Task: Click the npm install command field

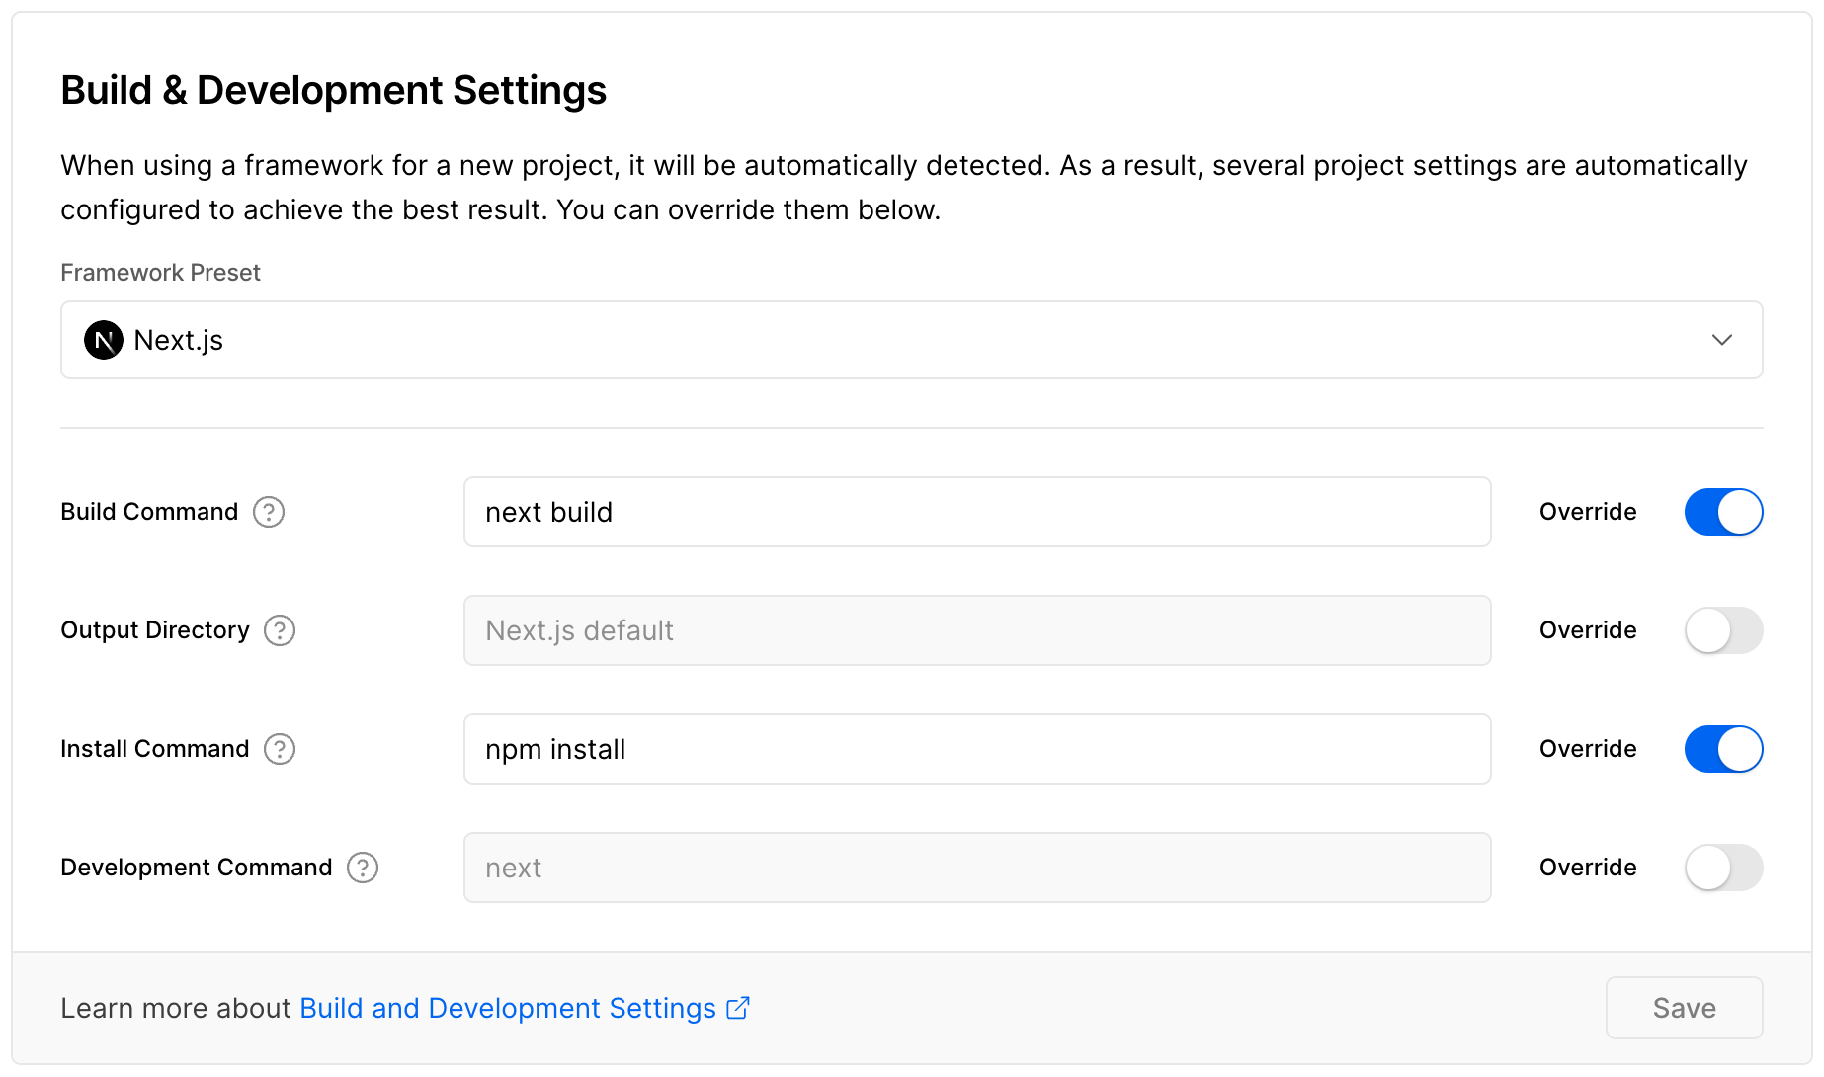Action: pyautogui.click(x=976, y=749)
